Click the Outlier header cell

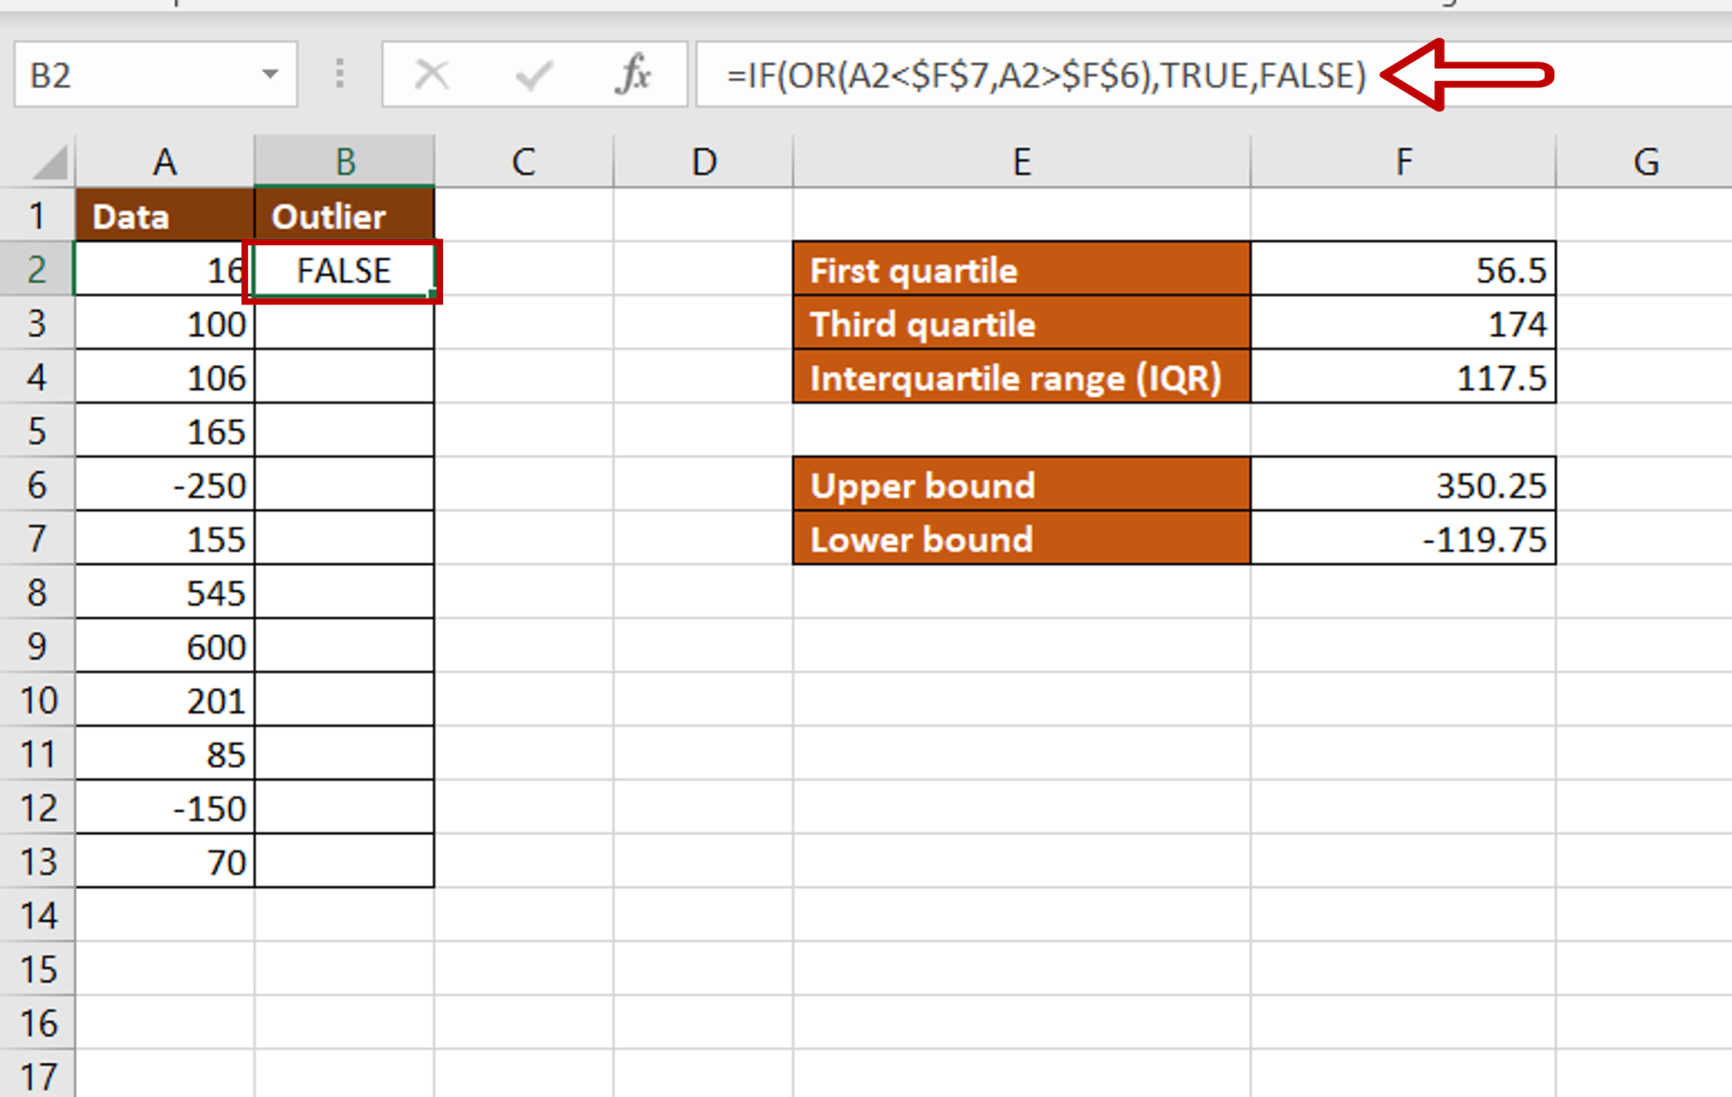click(x=343, y=216)
